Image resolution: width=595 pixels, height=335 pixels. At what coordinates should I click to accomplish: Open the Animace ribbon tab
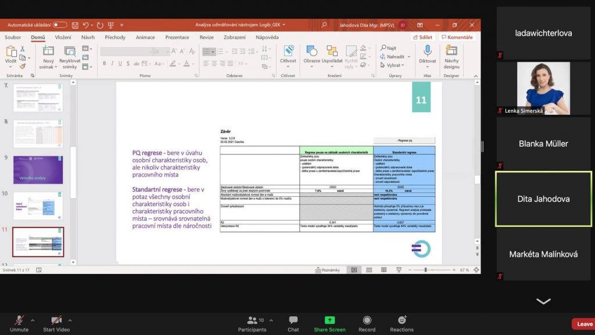click(x=145, y=37)
